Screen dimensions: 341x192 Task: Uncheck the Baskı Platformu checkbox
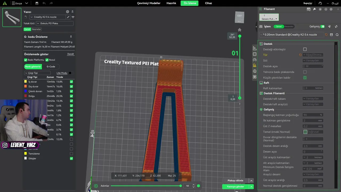[x=26, y=60]
